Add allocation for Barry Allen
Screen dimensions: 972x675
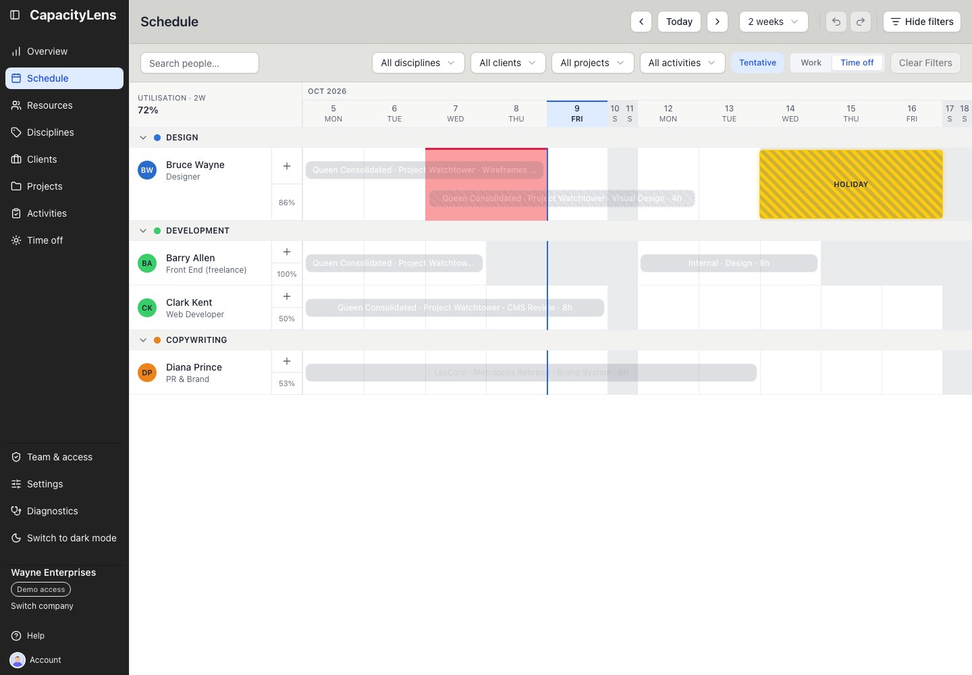[x=287, y=252]
